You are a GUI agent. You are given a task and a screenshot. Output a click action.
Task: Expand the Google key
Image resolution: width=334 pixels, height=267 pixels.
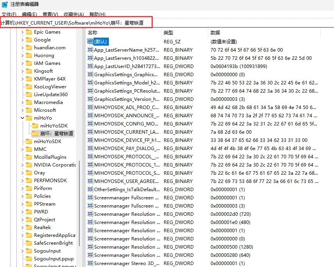coord(22,40)
